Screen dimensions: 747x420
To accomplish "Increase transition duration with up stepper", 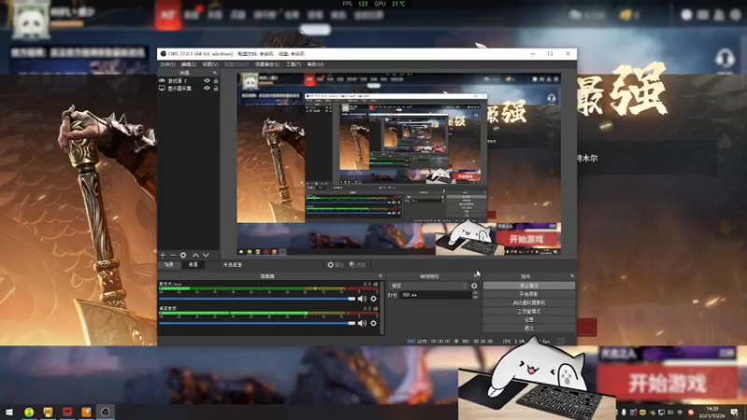I will pos(475,293).
